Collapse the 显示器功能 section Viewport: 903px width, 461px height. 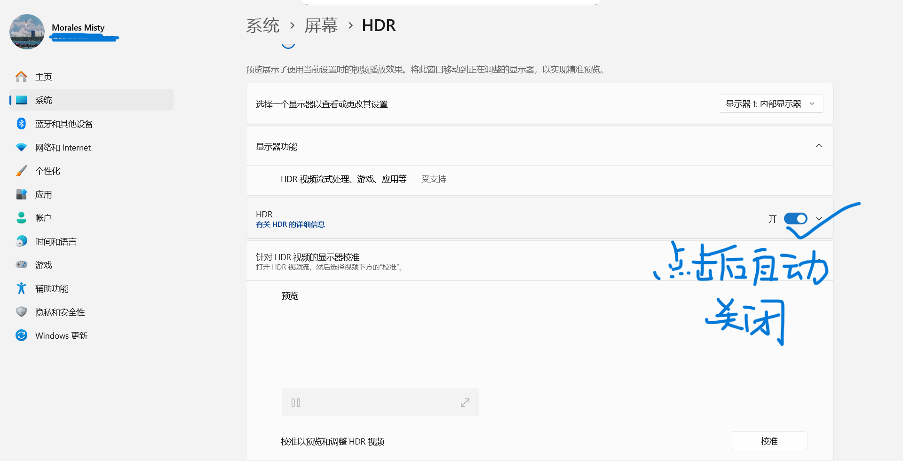(819, 146)
